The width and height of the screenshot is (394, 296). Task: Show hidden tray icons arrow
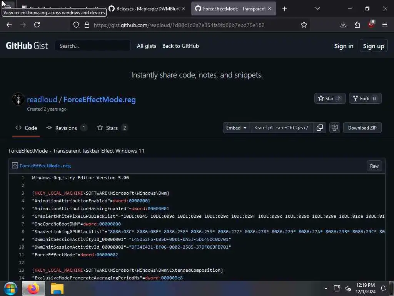click(326, 288)
